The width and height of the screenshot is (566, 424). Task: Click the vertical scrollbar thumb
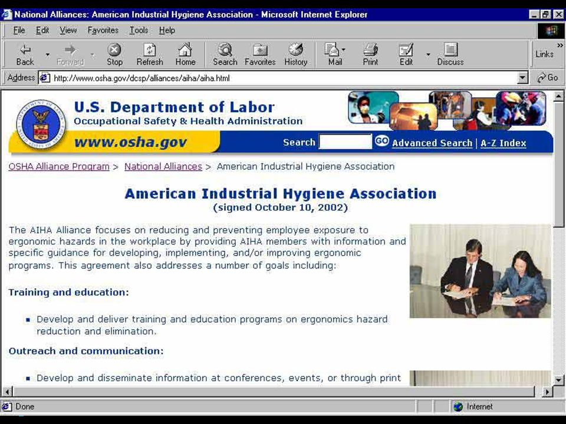click(x=558, y=164)
